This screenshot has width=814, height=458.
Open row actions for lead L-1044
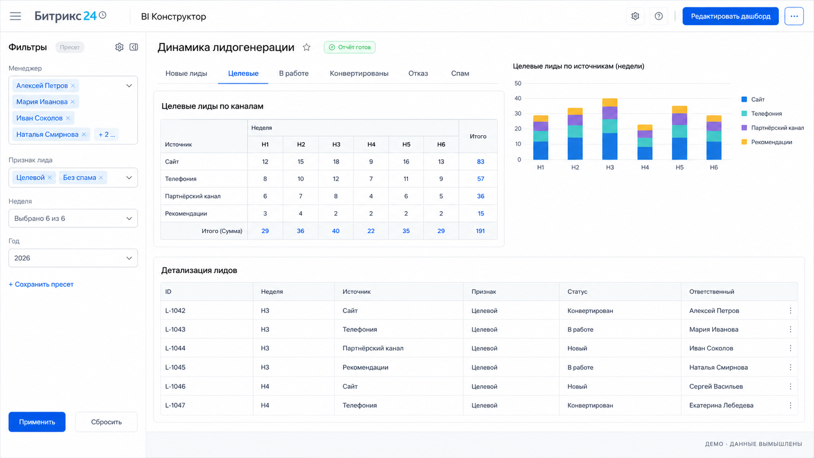(x=790, y=348)
